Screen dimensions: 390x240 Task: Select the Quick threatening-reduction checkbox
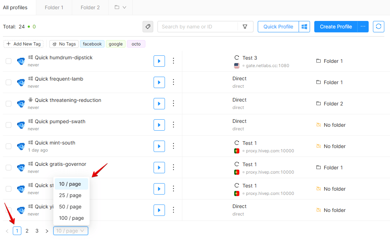click(x=9, y=104)
